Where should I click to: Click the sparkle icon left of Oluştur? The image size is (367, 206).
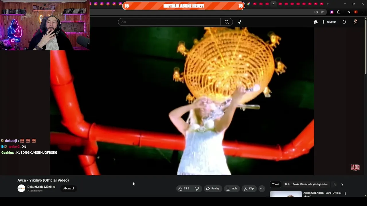pyautogui.click(x=315, y=22)
